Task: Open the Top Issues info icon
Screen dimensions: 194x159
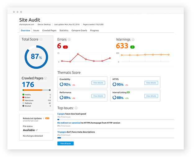Action: [x=76, y=108]
